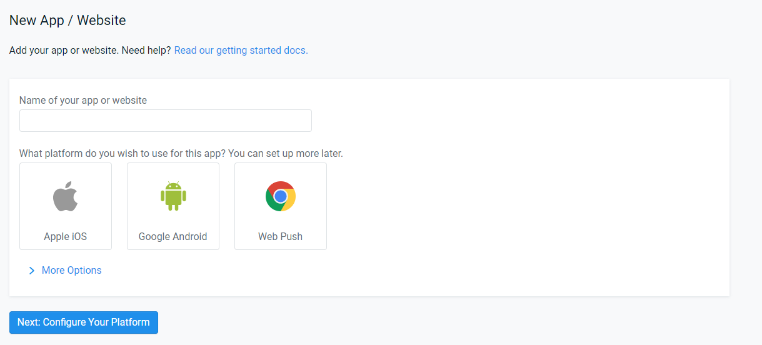Click the 'Google Android' text label
762x345 pixels.
click(x=173, y=236)
